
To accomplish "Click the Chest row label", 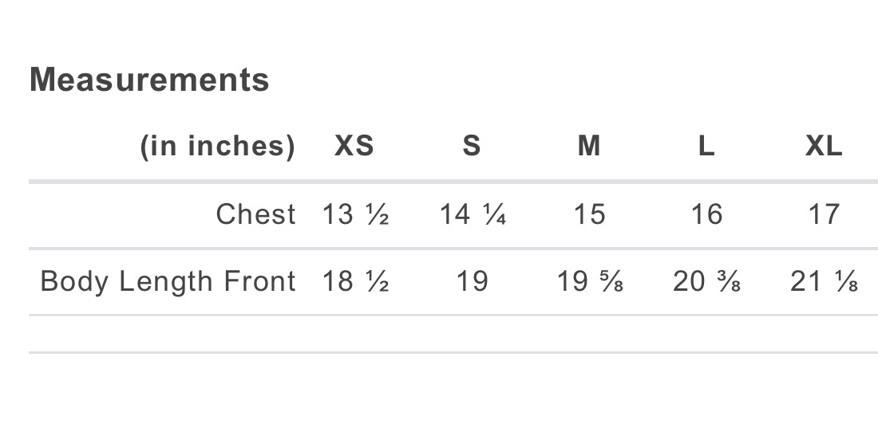I will 255,214.
